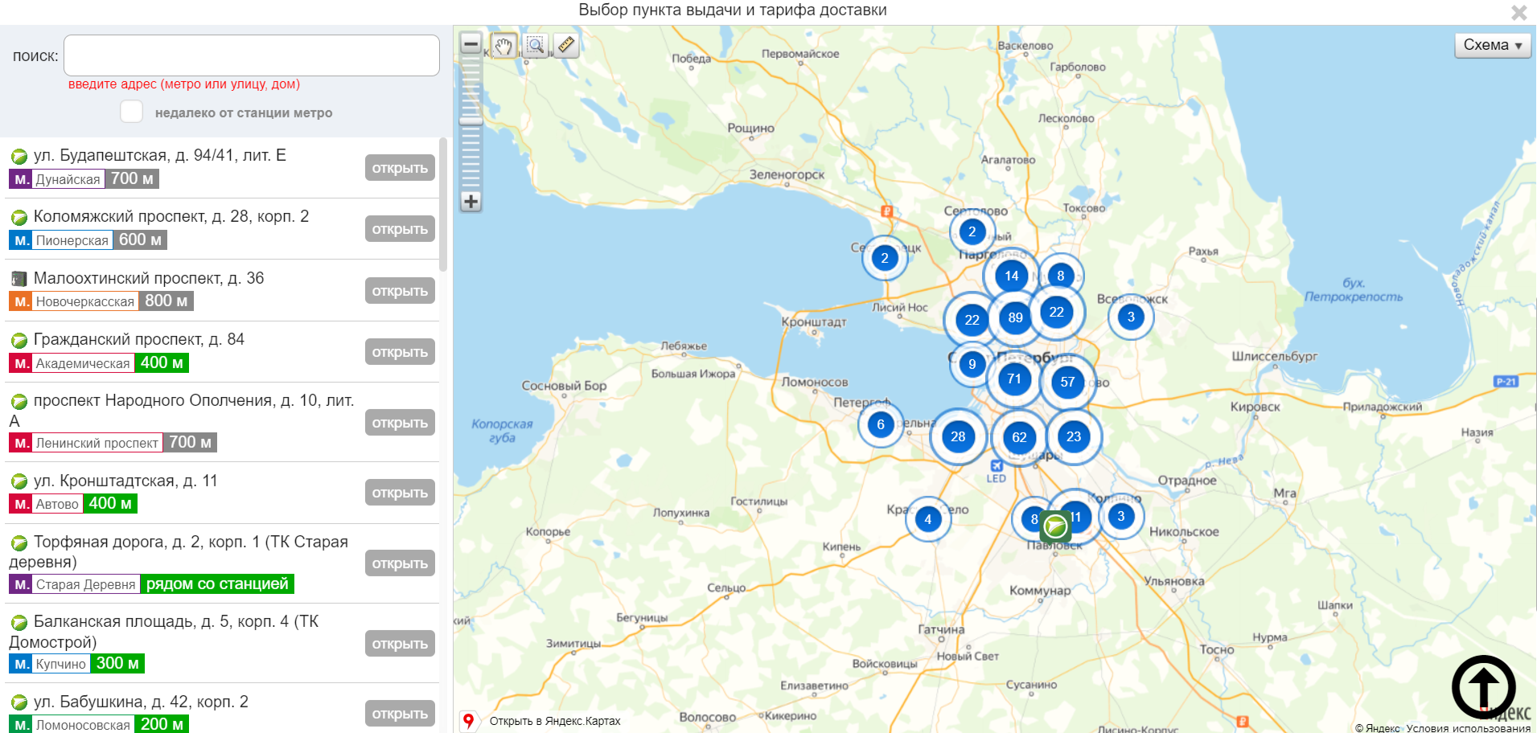Zoom in the map with plus button
Screen dimensions: 1537x733
pos(471,202)
